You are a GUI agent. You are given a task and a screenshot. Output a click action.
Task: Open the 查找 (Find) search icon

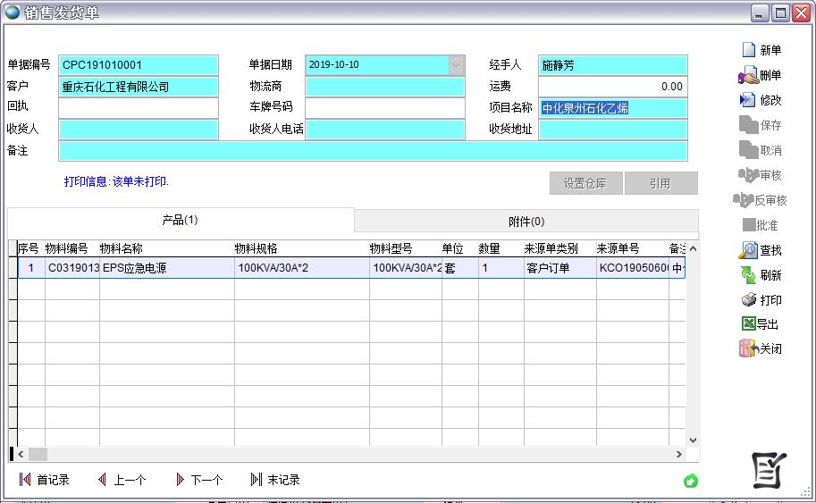(x=748, y=250)
